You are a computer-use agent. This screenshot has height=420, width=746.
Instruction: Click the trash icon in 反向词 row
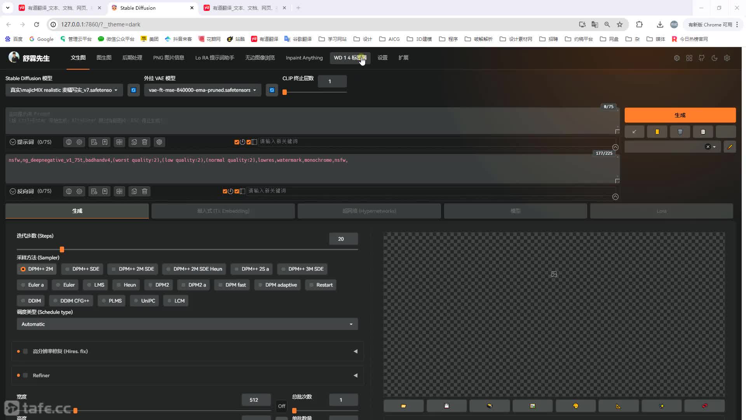145,191
